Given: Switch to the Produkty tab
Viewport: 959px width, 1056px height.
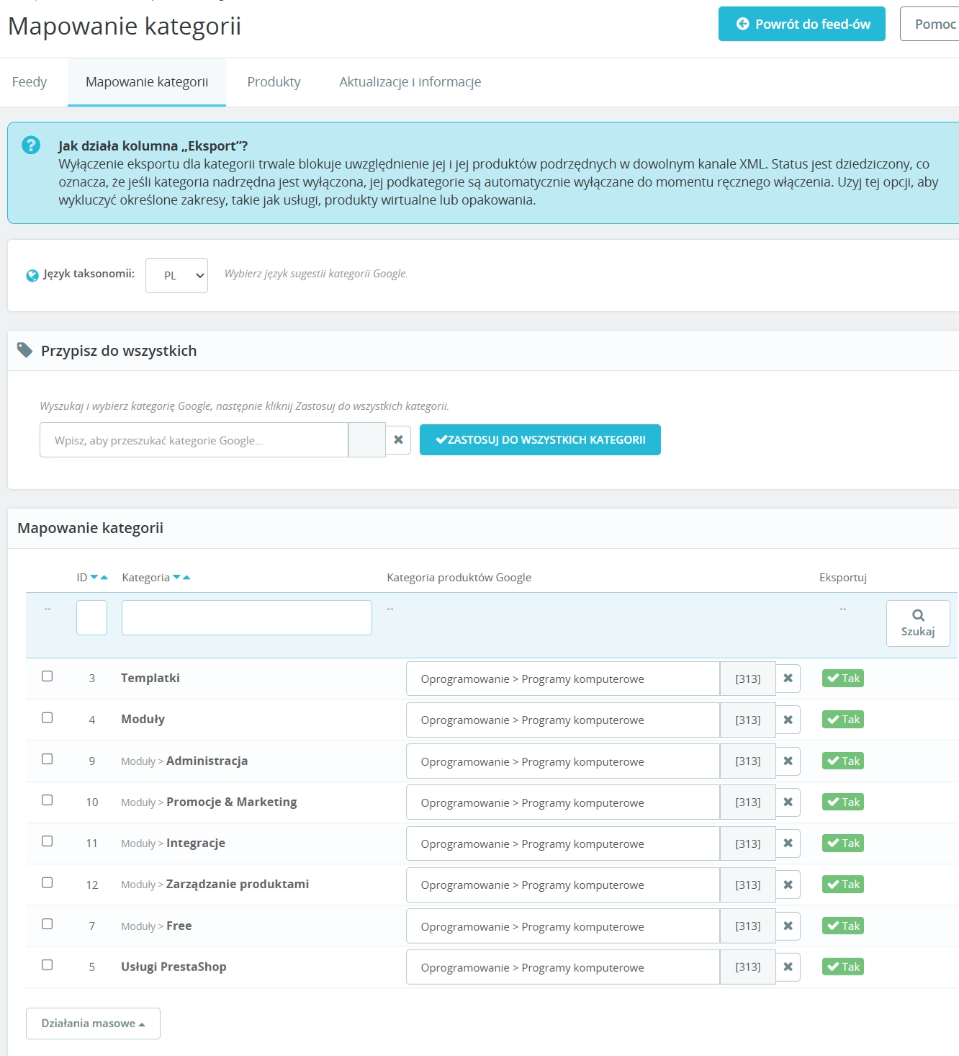Looking at the screenshot, I should tap(274, 81).
